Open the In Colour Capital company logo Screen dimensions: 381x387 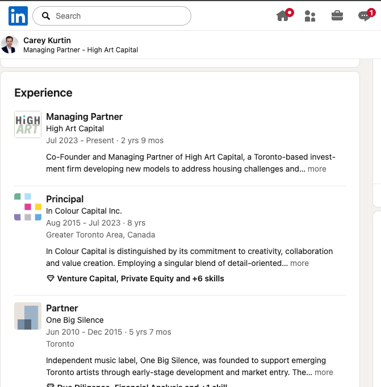pos(28,207)
